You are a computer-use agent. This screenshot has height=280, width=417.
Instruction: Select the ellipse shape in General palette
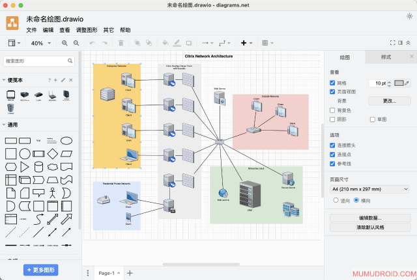pos(66,140)
